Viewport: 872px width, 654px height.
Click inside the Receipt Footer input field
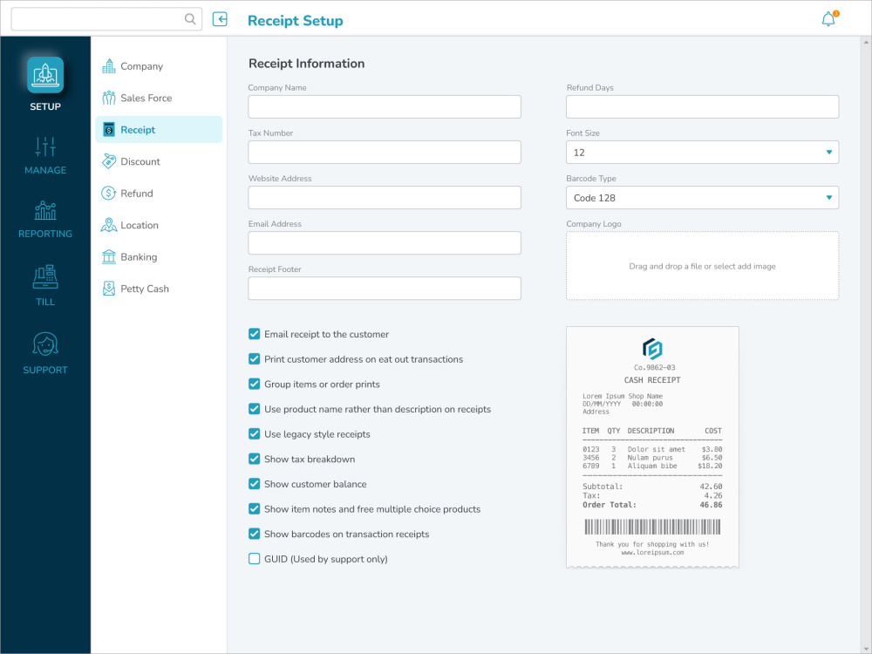(385, 288)
